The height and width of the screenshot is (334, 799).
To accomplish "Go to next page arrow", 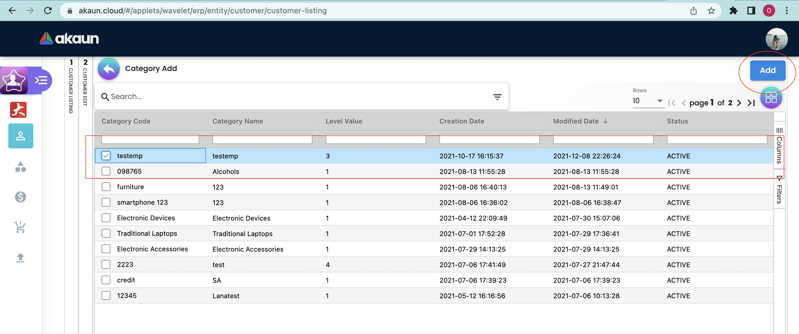I will (x=739, y=103).
